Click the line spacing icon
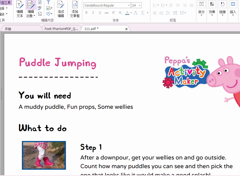 (x=168, y=13)
